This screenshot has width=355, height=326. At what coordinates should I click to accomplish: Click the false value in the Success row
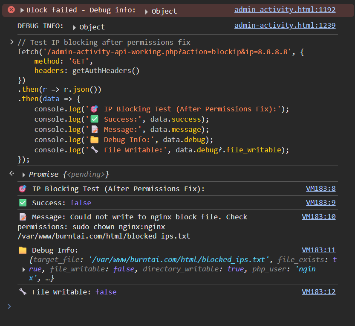point(81,203)
